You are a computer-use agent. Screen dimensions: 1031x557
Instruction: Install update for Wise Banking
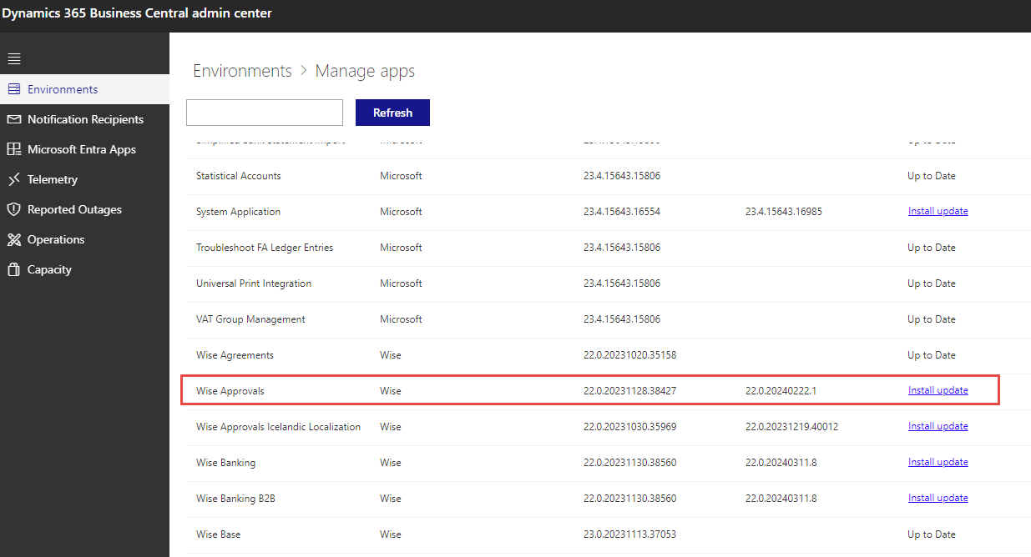click(938, 462)
